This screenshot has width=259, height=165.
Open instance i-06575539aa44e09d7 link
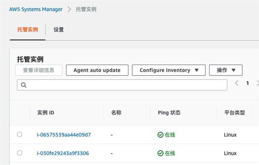[64, 135]
